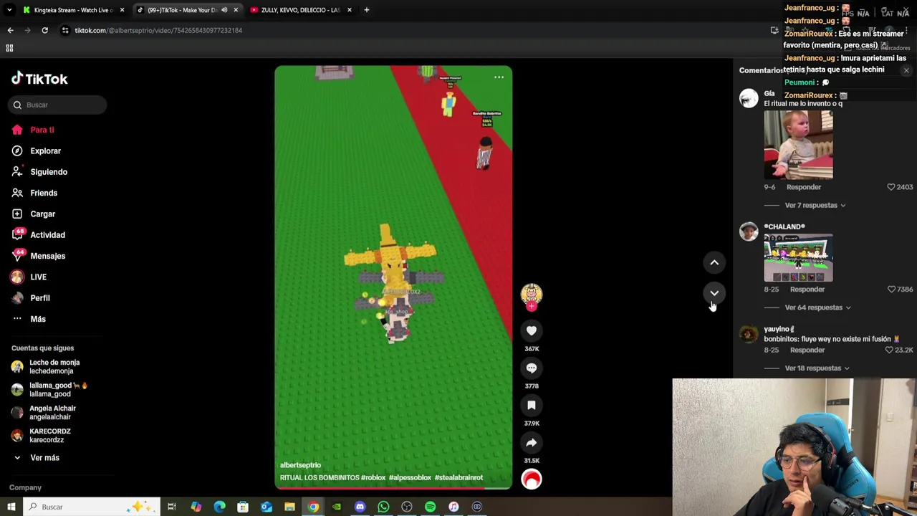Save the video with the bookmark icon
Image resolution: width=917 pixels, height=516 pixels.
coord(532,405)
